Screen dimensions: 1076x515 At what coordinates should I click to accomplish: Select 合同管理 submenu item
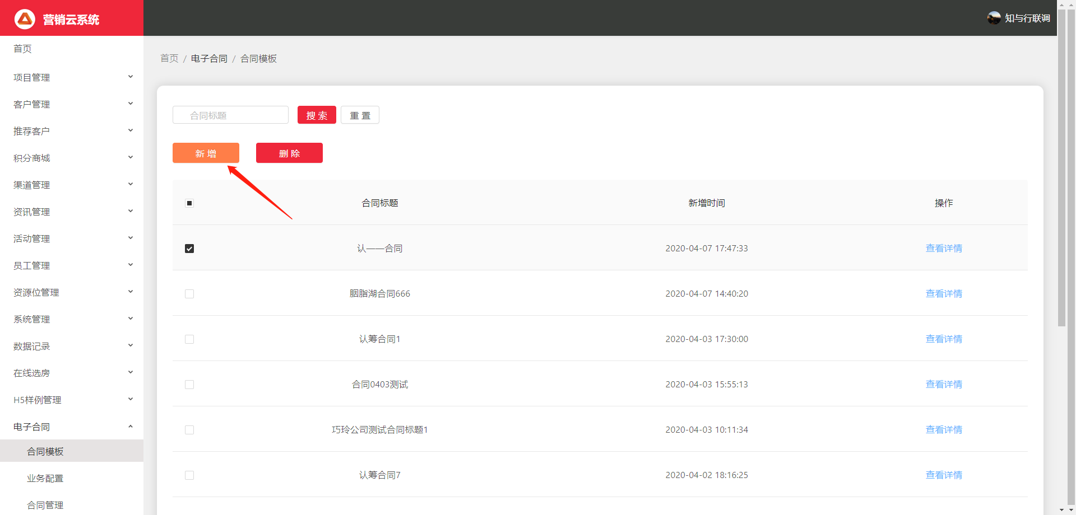pyautogui.click(x=72, y=505)
